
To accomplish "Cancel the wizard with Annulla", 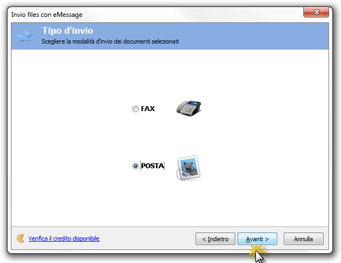I will click(303, 239).
